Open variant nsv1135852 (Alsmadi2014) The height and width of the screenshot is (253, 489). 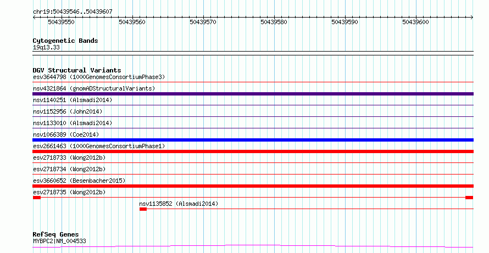tap(179, 204)
